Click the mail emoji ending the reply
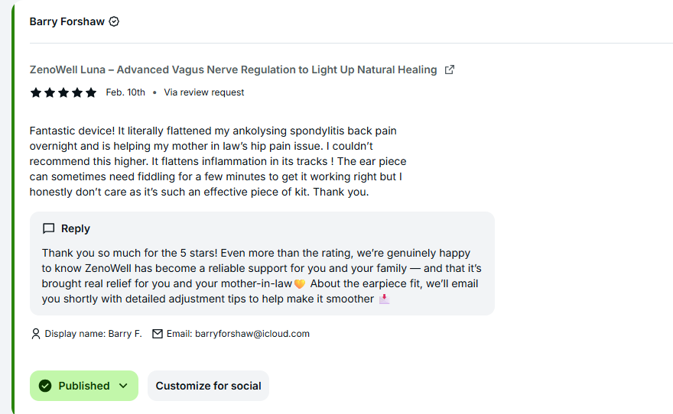The width and height of the screenshot is (673, 414). click(x=384, y=299)
